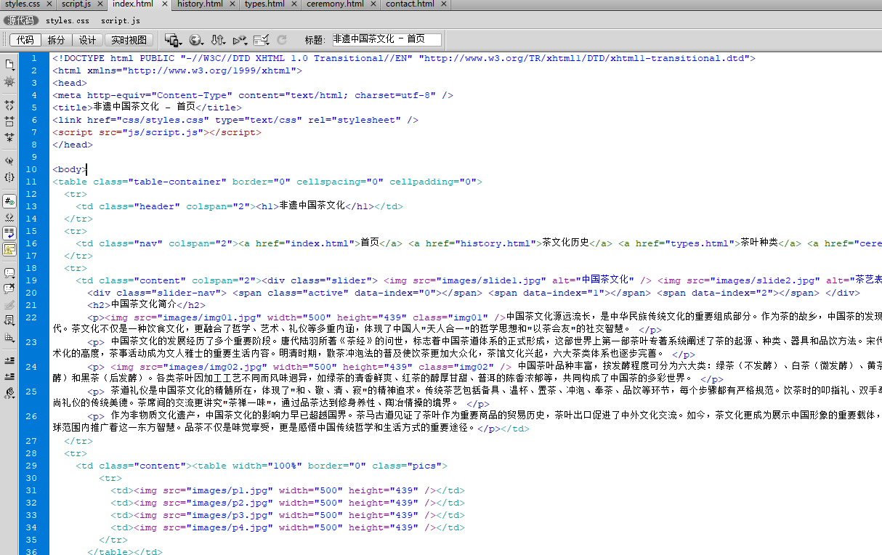Switch to styles.css document tab
The image size is (882, 555).
(x=22, y=4)
